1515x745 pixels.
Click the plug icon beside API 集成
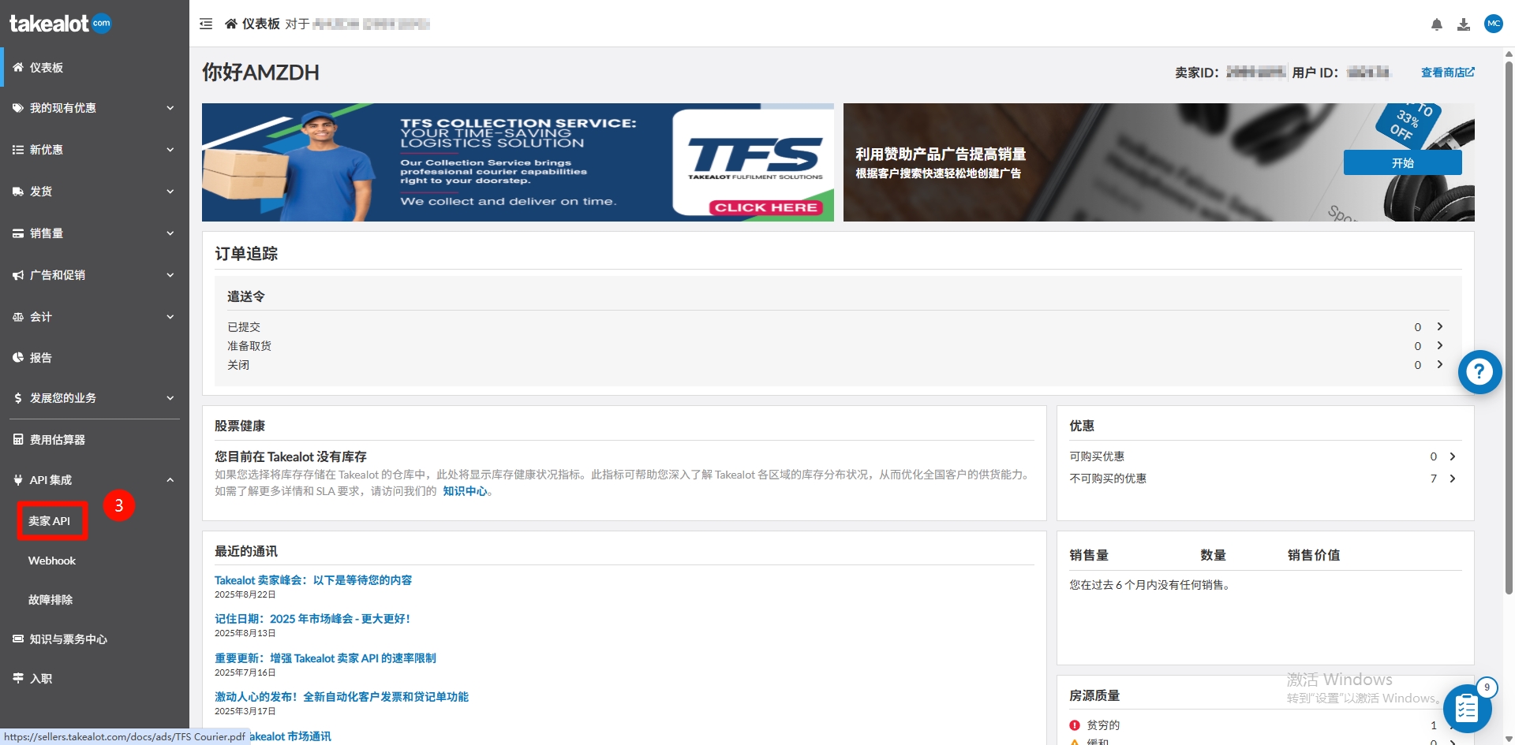18,480
